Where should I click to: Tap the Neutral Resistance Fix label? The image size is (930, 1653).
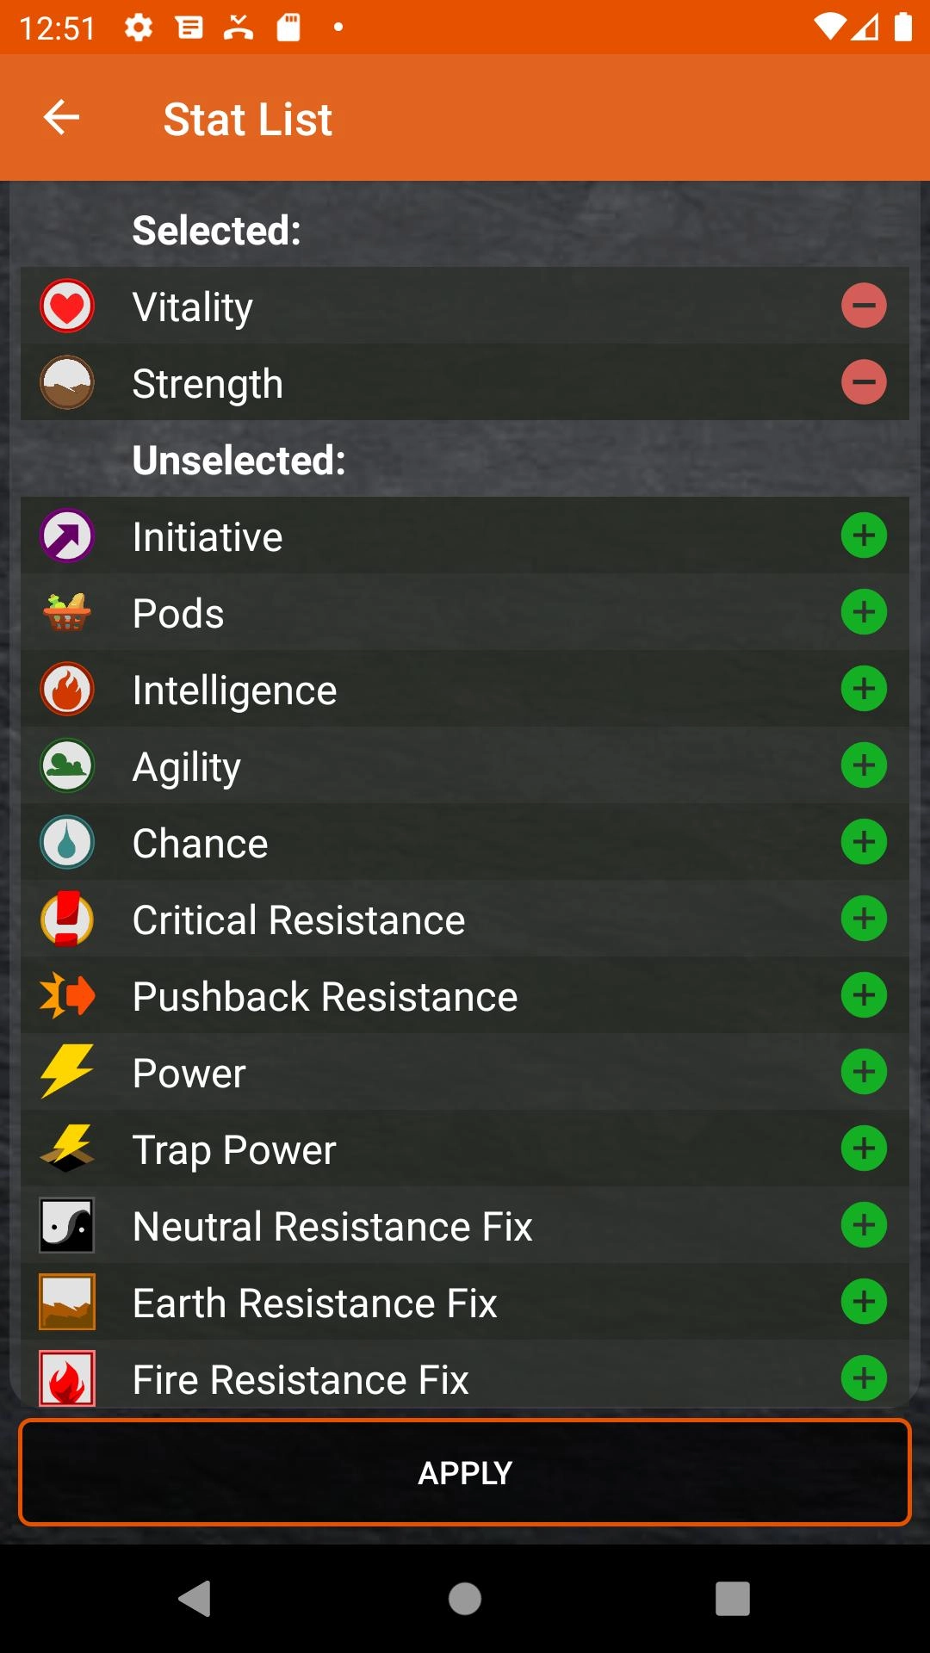tap(332, 1226)
